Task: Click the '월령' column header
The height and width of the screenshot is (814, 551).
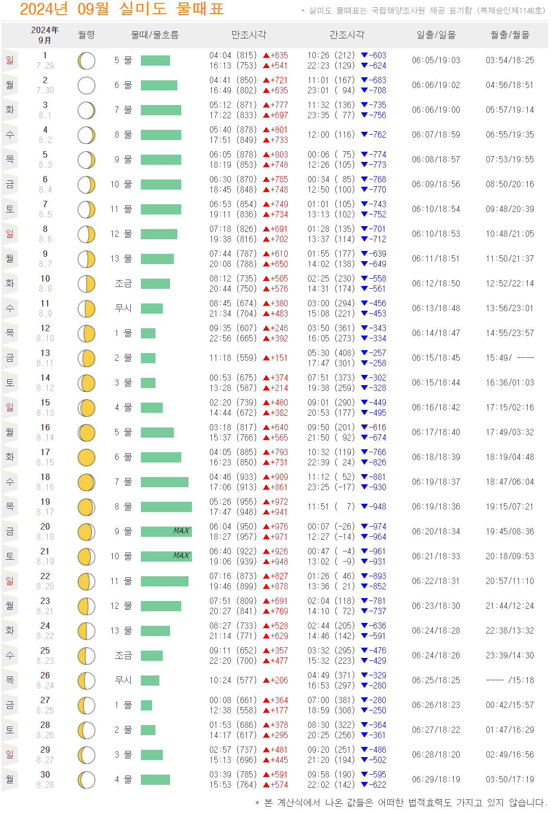Action: pyautogui.click(x=86, y=35)
